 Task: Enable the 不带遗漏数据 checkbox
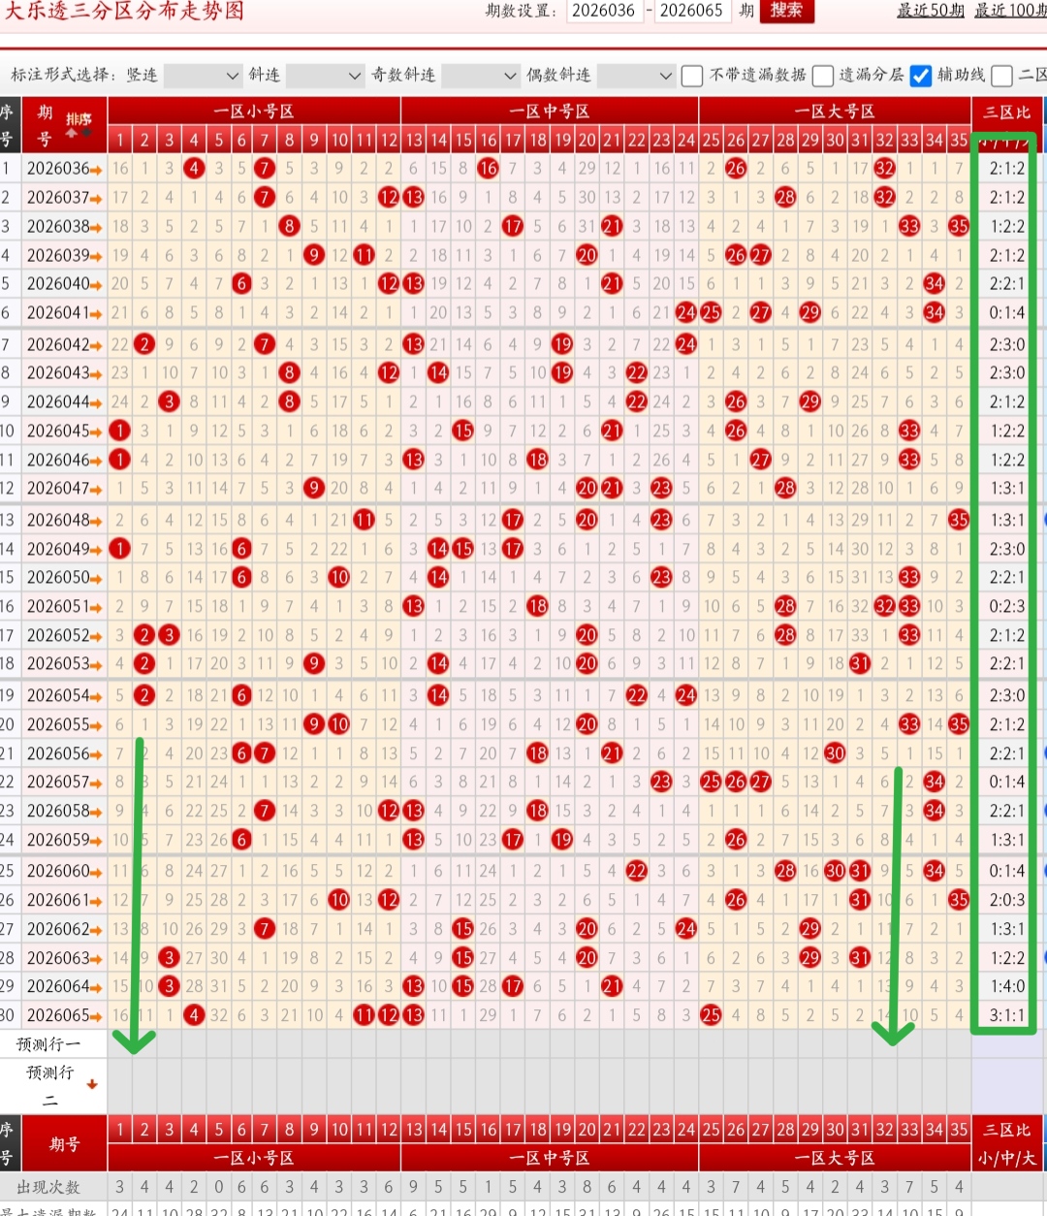[x=692, y=76]
